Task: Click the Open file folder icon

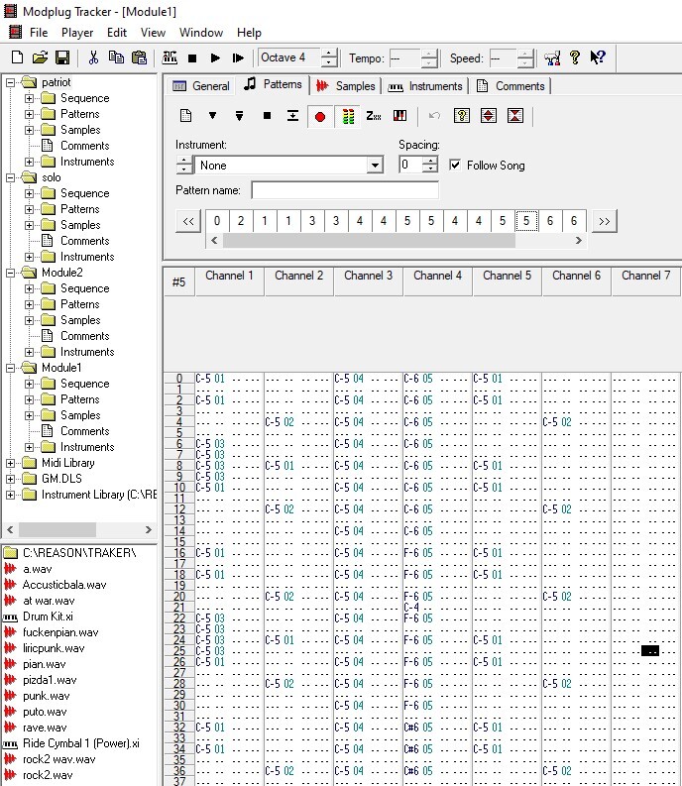Action: [40, 58]
